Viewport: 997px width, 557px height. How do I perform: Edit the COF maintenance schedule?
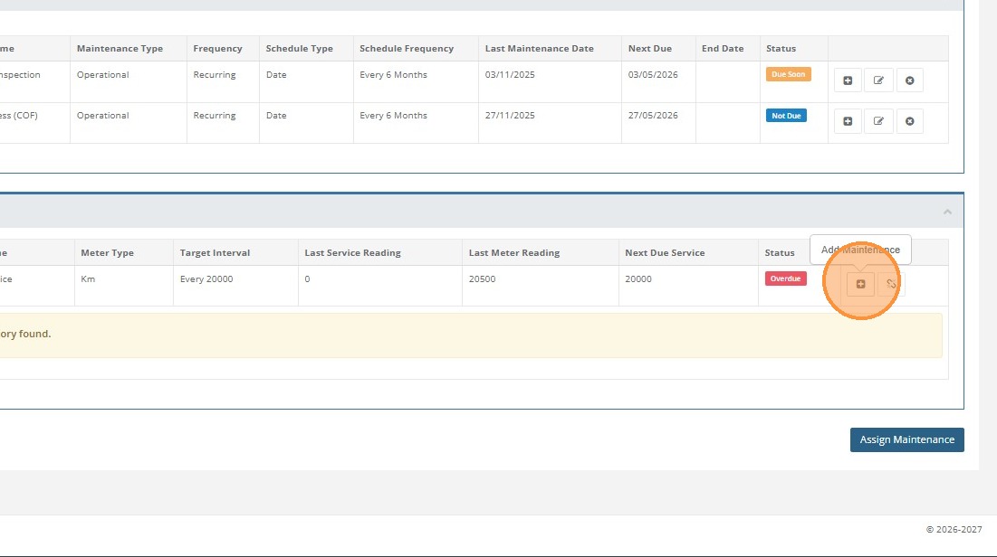click(878, 121)
